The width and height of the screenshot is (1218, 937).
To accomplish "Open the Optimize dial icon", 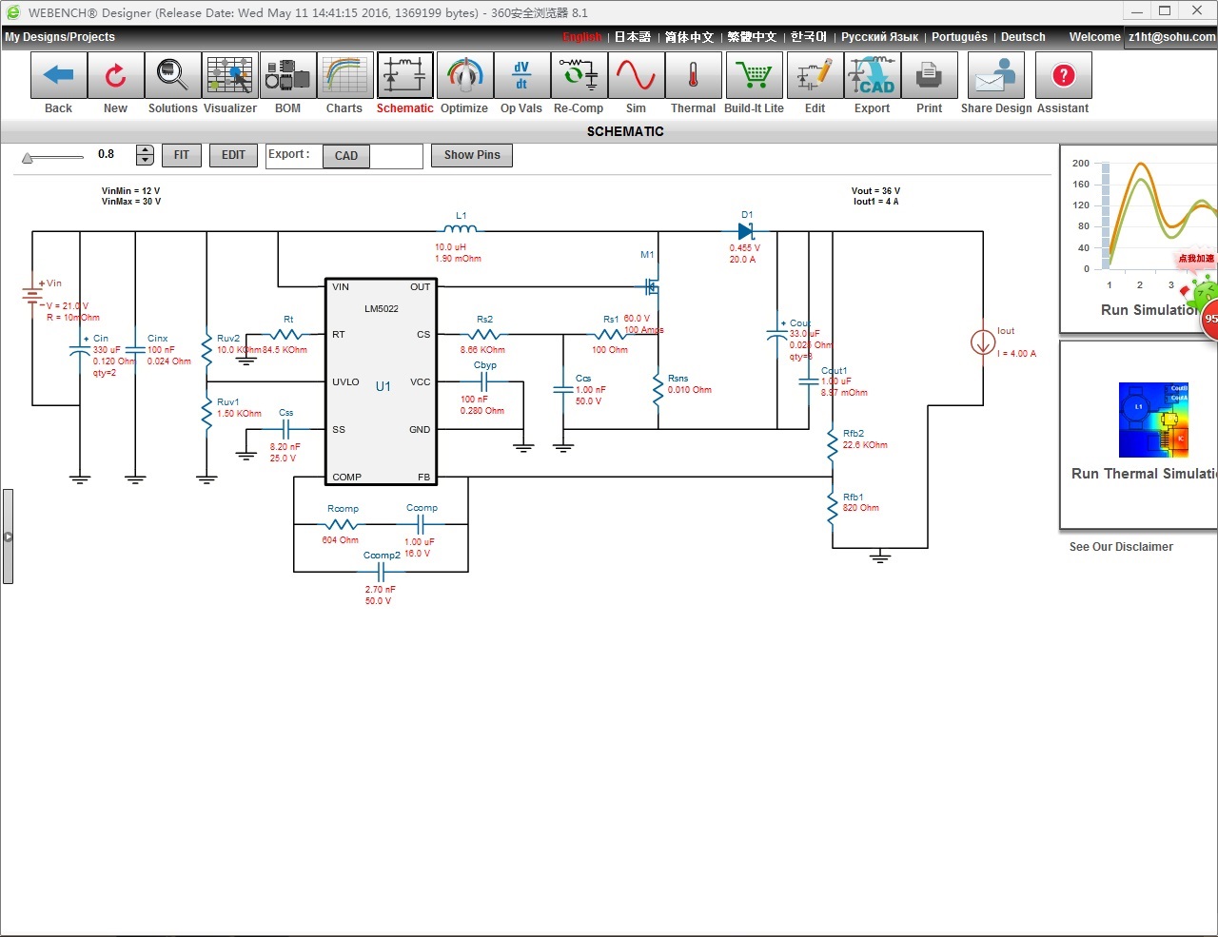I will (464, 76).
